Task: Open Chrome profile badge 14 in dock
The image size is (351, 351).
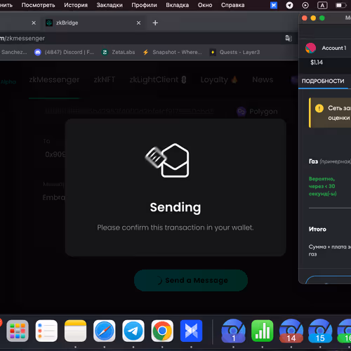Action: tap(291, 331)
